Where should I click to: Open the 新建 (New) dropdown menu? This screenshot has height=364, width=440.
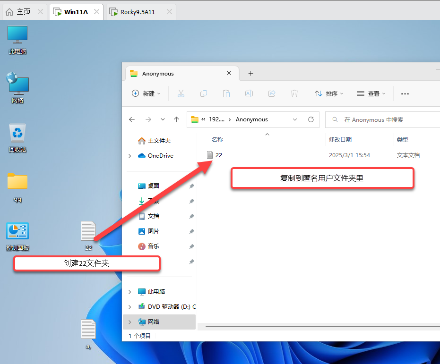(x=146, y=93)
